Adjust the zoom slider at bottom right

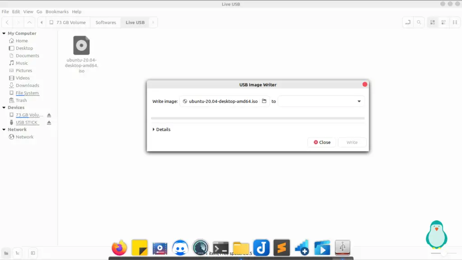(444, 253)
